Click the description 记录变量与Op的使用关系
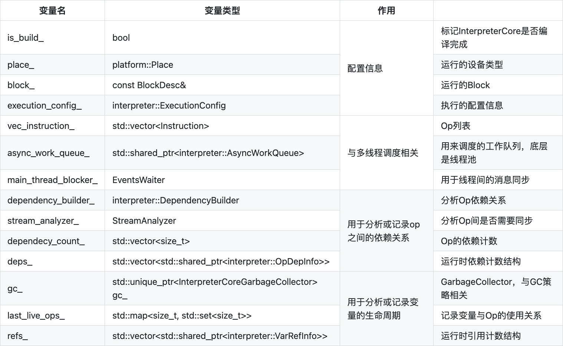 click(x=498, y=315)
